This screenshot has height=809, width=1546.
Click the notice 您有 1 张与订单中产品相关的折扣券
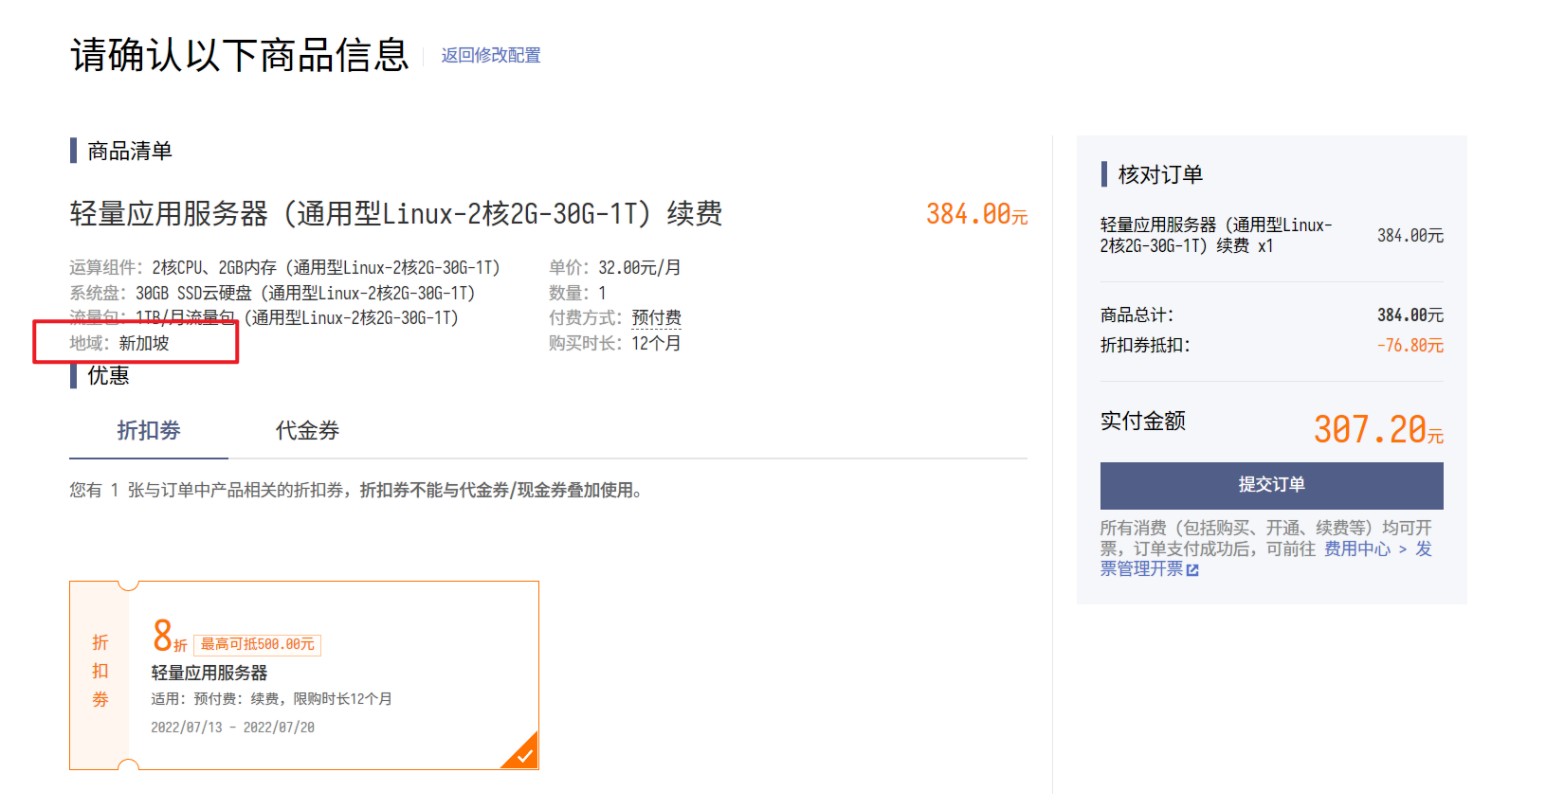[x=356, y=491]
